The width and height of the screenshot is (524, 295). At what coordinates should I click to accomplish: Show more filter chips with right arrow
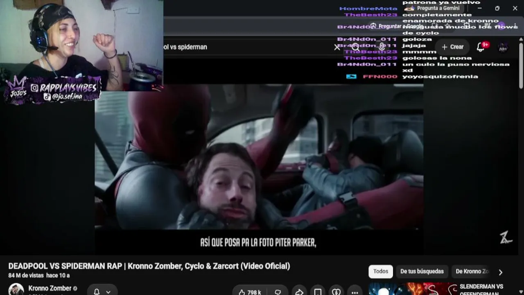[x=500, y=272]
